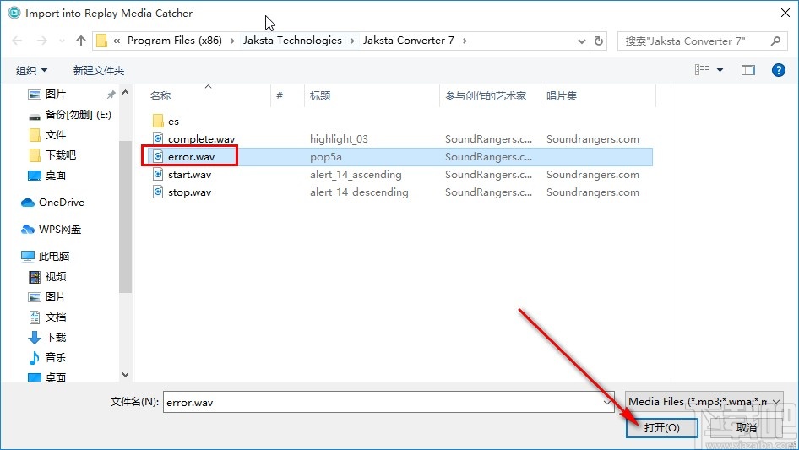Open the help question mark icon

[778, 70]
